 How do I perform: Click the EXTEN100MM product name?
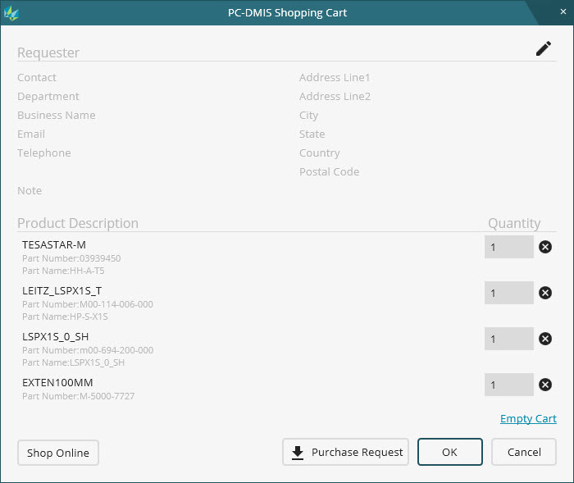click(x=57, y=382)
